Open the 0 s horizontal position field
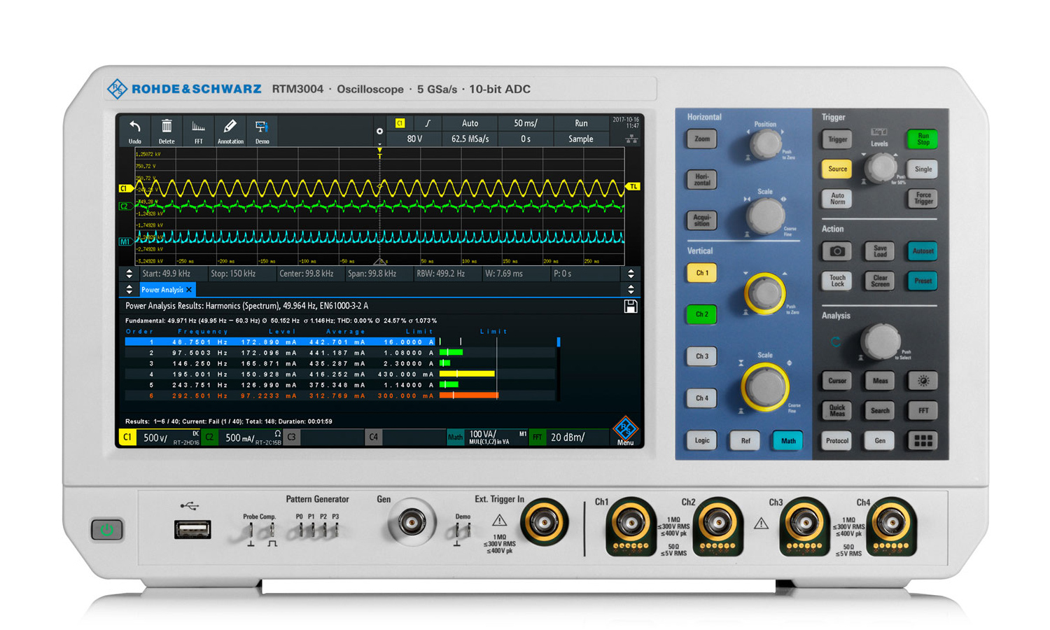1050x630 pixels. [526, 139]
